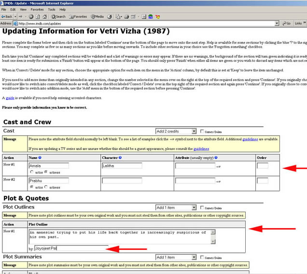Click the Print icon in toolbar
This screenshot has height=274, width=307.
coord(126,16)
